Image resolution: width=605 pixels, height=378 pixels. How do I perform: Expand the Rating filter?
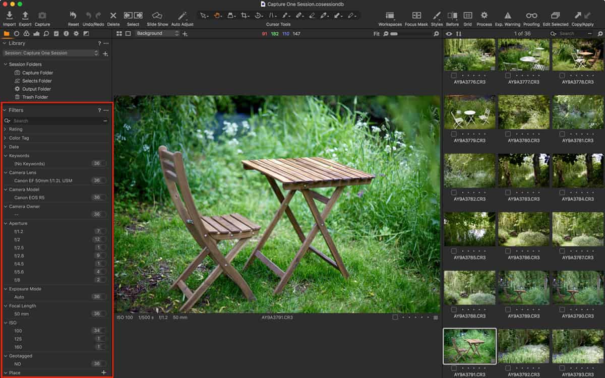(x=16, y=129)
